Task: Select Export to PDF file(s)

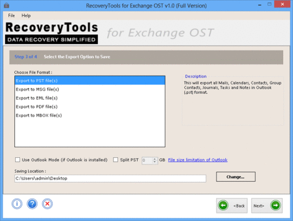Action: pos(90,107)
